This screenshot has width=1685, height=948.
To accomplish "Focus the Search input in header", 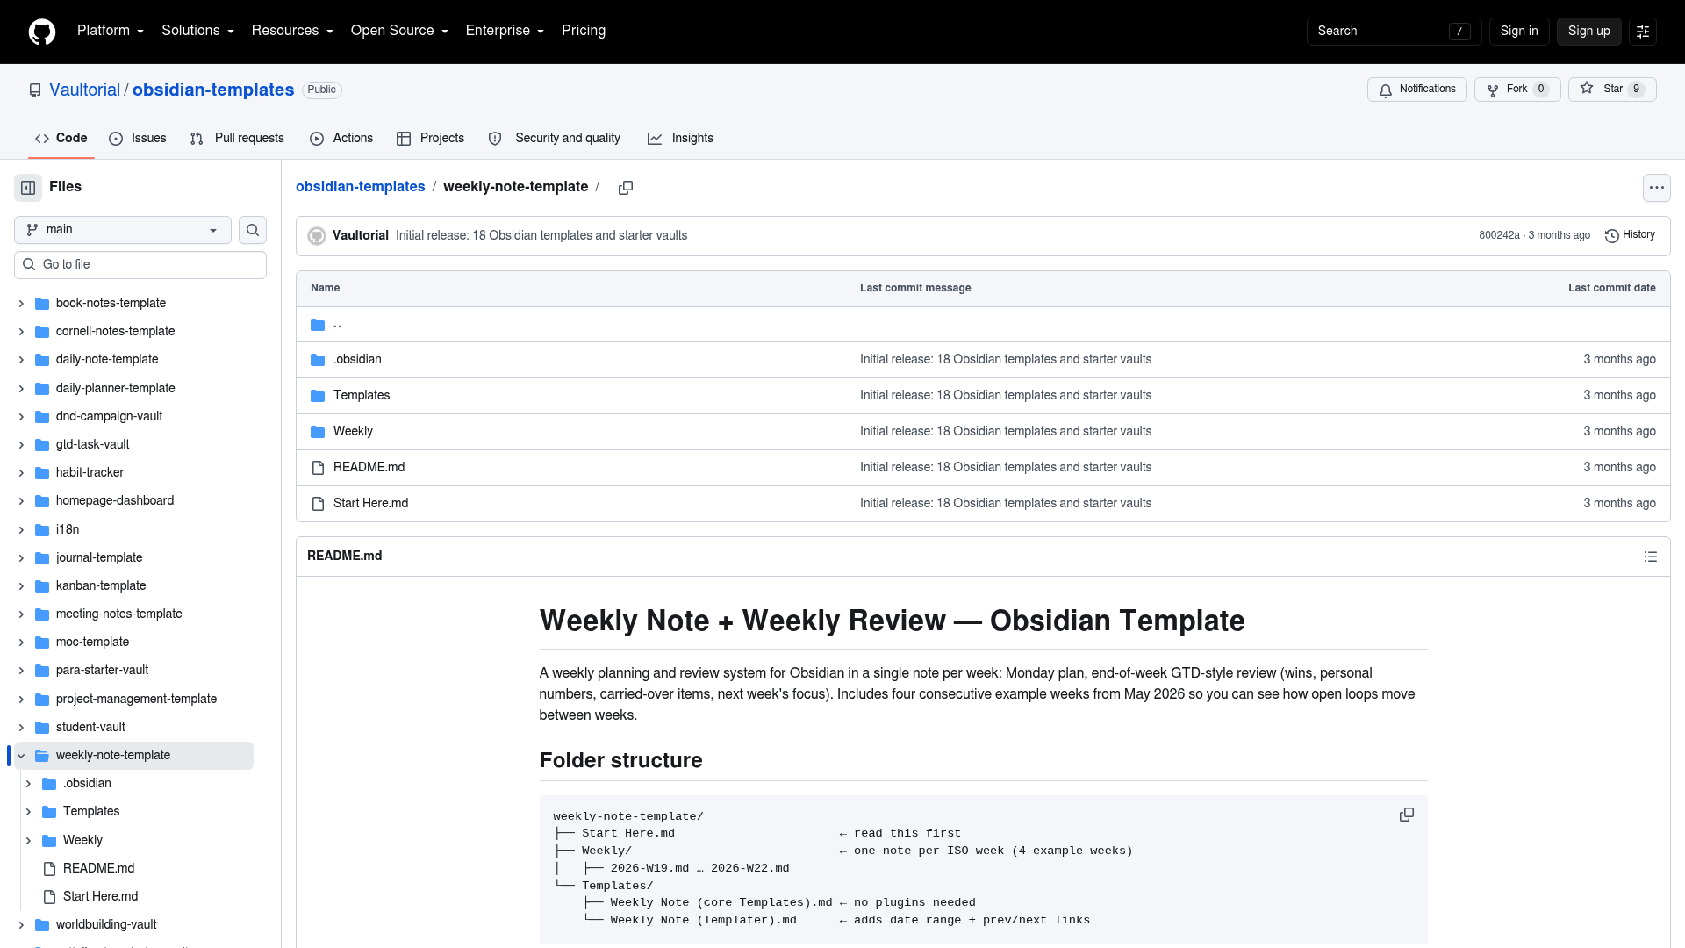I will coord(1394,32).
